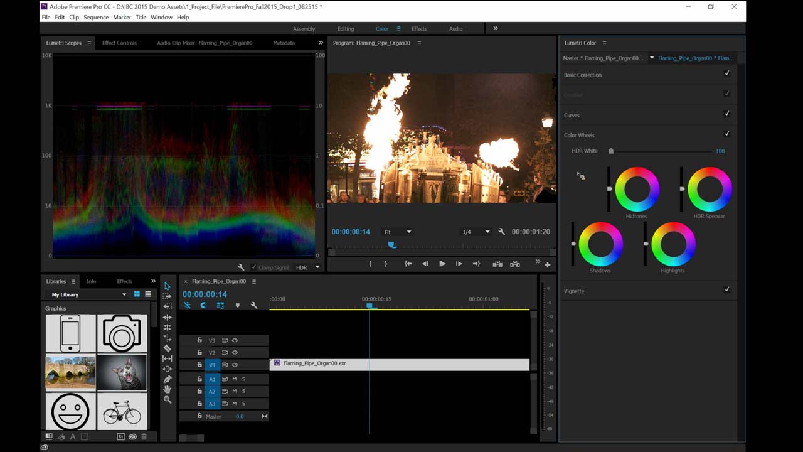
Task: Open the Fit zoom level dropdown
Action: (397, 232)
